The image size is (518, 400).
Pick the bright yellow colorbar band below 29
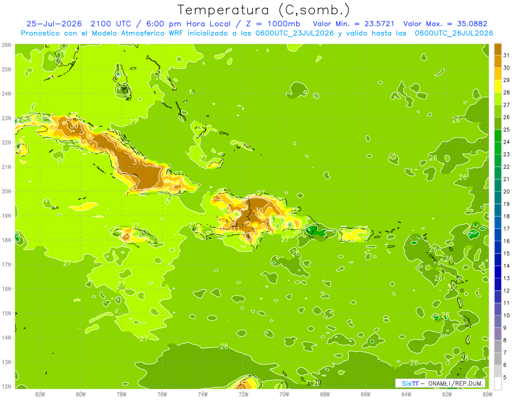pyautogui.click(x=498, y=86)
